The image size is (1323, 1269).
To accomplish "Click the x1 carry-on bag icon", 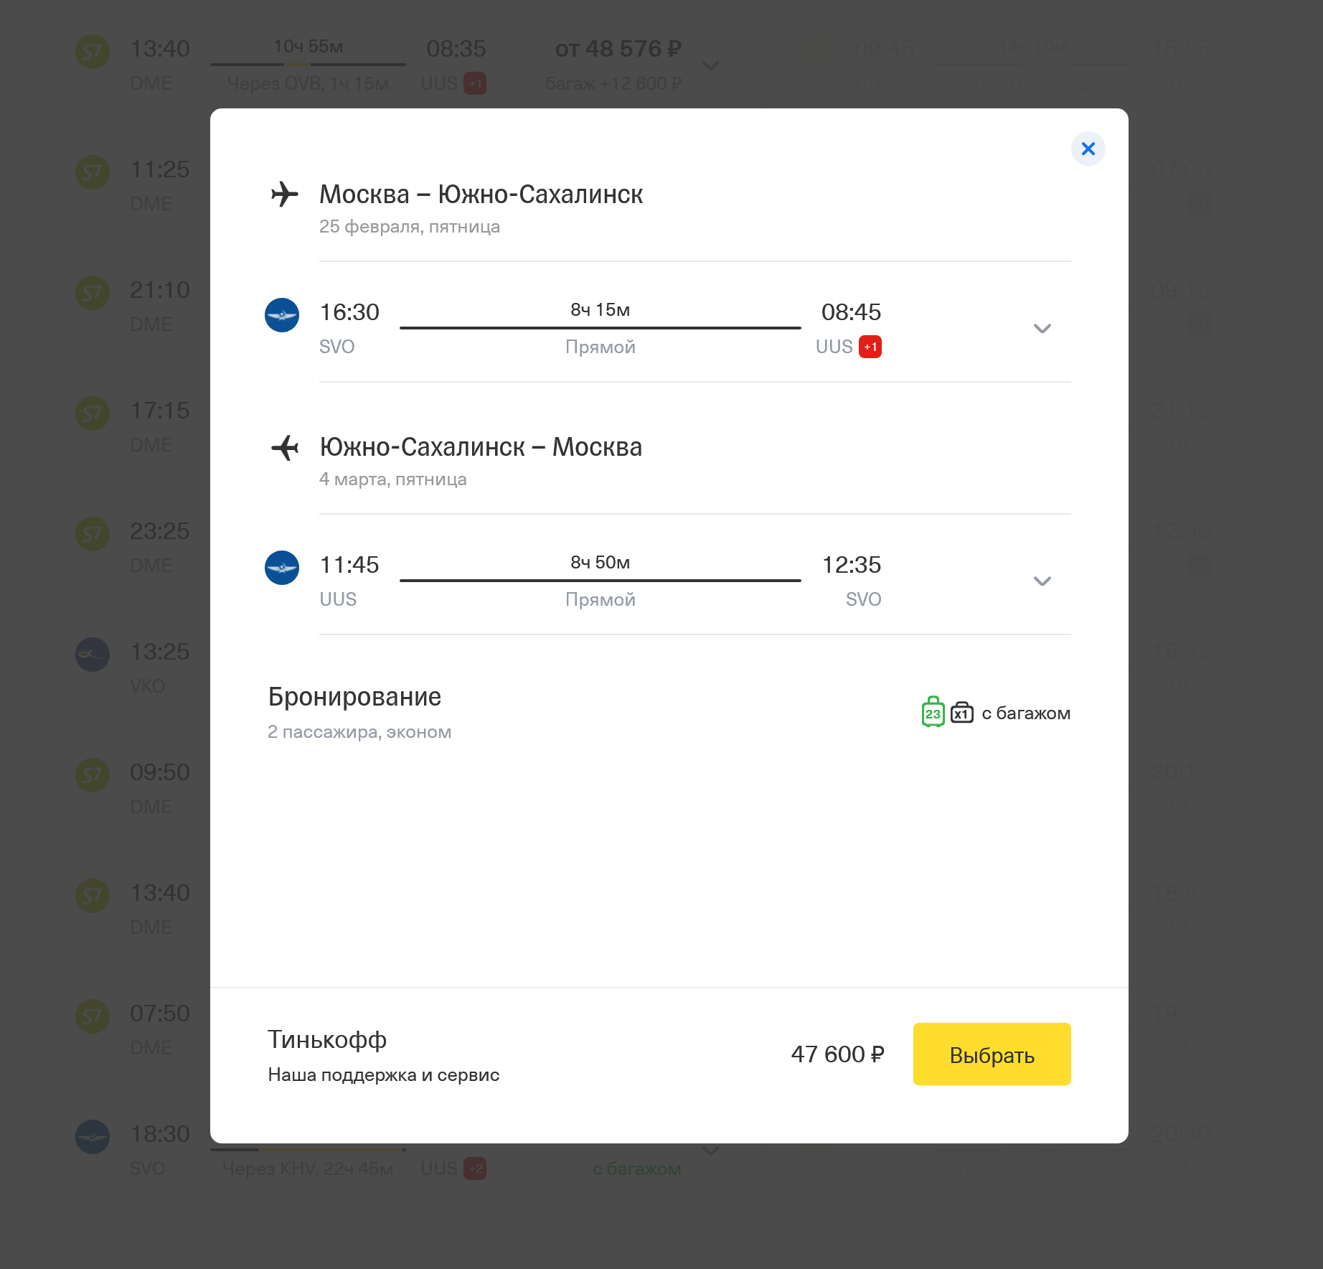I will (962, 713).
